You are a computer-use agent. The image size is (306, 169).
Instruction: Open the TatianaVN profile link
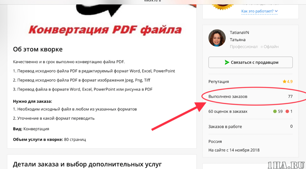click(x=239, y=33)
